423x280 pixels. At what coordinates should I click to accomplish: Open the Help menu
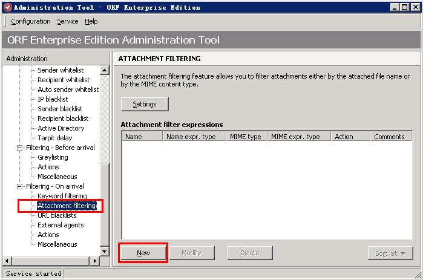pos(91,21)
